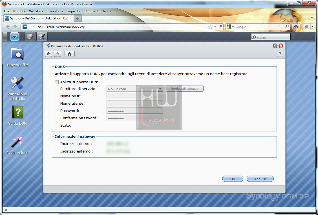
Task: Open the Modifica menu
Action: [x=19, y=11]
